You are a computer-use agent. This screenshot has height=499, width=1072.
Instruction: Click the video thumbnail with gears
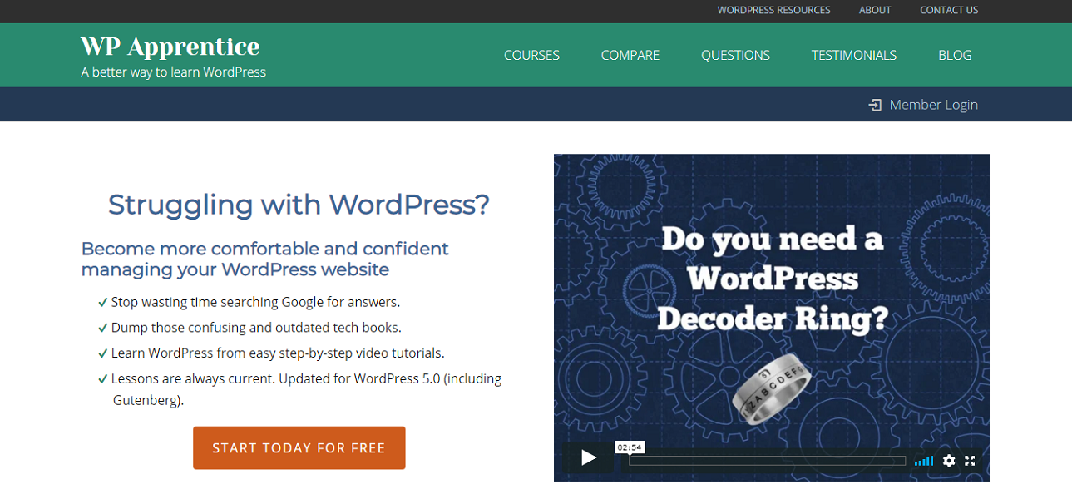point(772,318)
